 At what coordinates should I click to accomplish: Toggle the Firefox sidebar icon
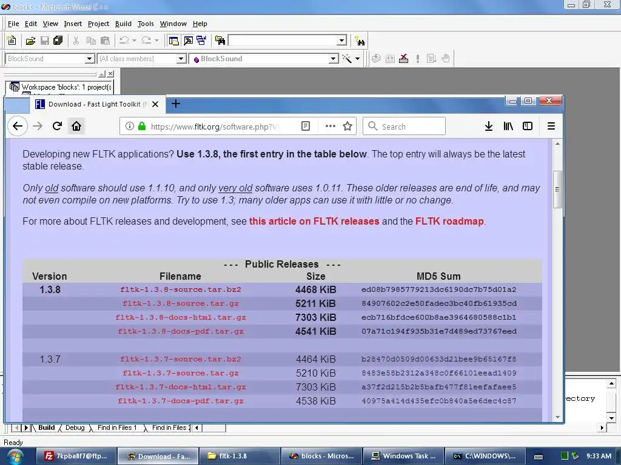[528, 126]
